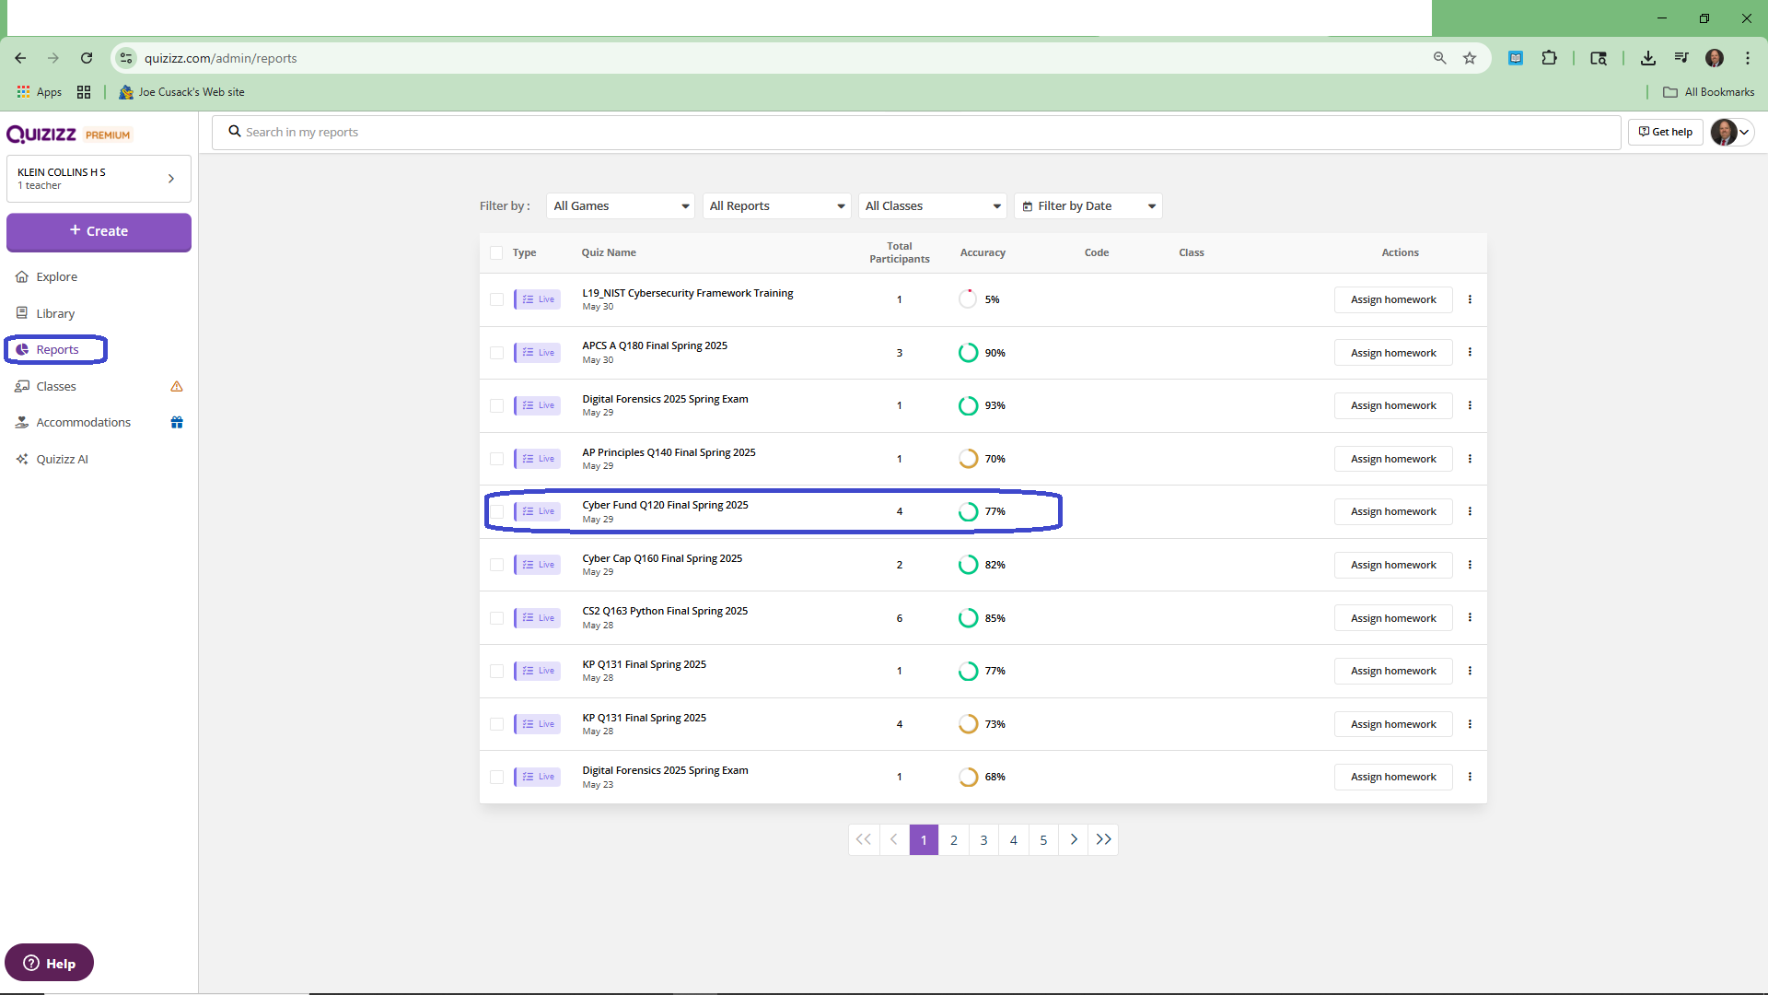Open Quizizz AI sparkle icon
This screenshot has height=995, width=1768.
[x=22, y=459]
